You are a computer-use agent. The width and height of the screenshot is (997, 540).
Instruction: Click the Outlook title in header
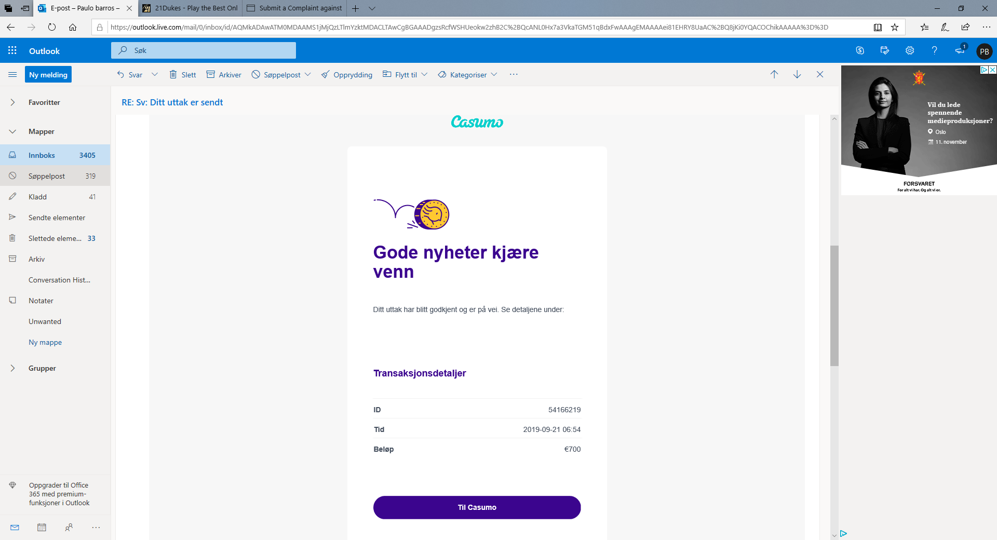coord(44,51)
